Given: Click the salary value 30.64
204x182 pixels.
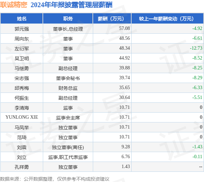Looking at the screenshot, I should (x=124, y=98).
